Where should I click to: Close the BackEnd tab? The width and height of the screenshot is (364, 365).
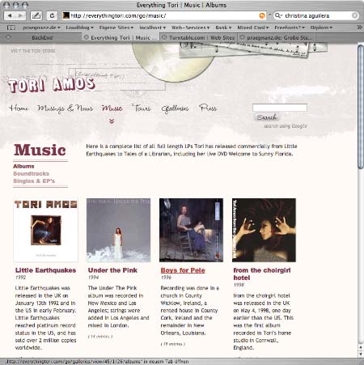[8, 37]
